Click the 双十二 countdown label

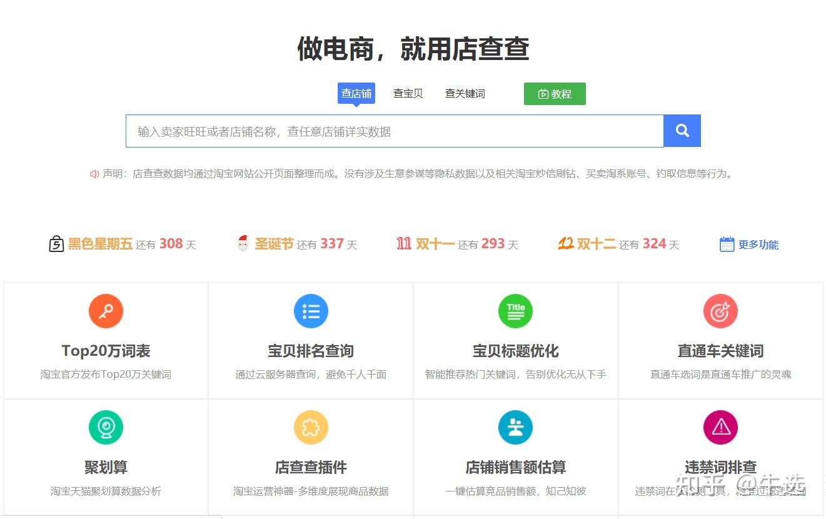click(x=597, y=244)
